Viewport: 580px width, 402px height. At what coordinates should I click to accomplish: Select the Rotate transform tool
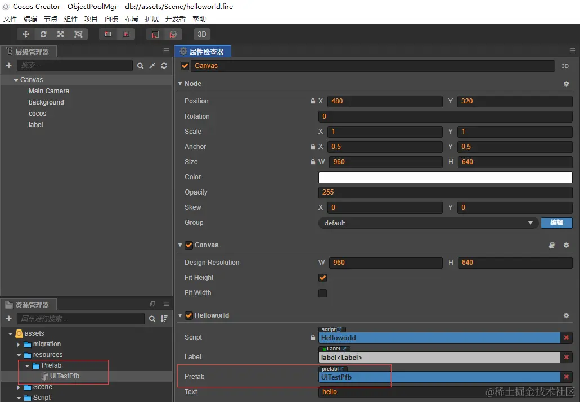tap(43, 34)
